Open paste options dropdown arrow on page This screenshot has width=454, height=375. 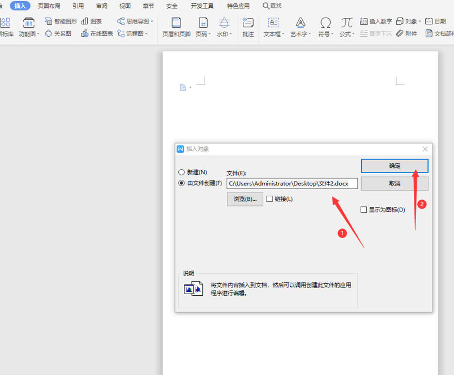point(190,87)
